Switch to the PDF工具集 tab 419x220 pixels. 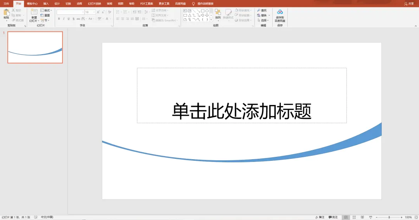pyautogui.click(x=146, y=4)
